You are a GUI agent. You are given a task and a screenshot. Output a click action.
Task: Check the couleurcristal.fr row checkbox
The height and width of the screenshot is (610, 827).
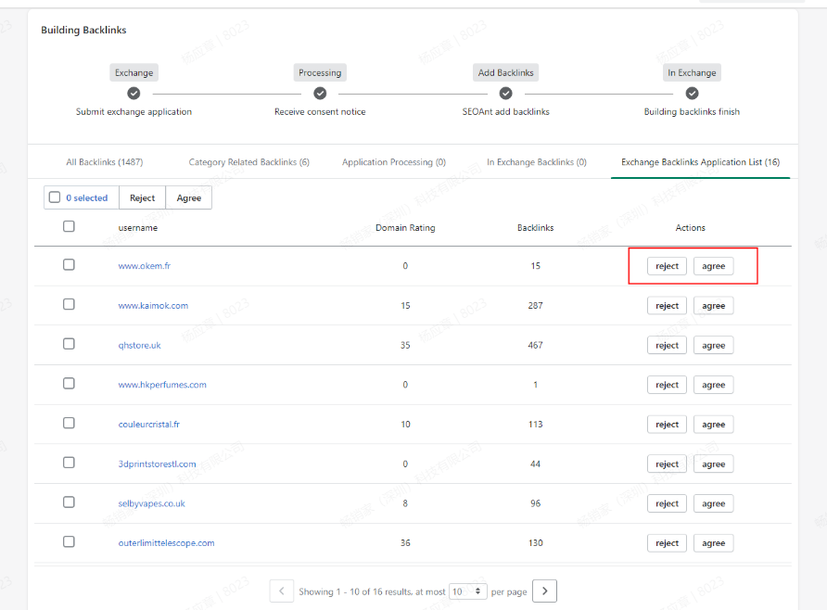(x=69, y=423)
